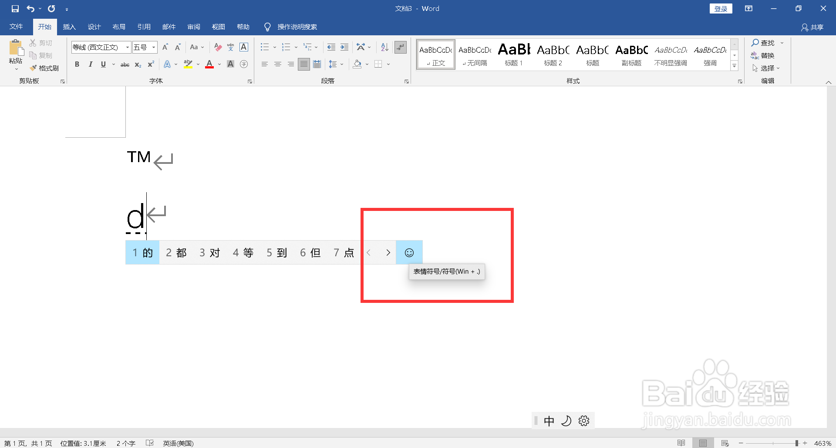This screenshot has width=836, height=448.
Task: Switch to the Layout (布局) tab
Action: tap(119, 27)
